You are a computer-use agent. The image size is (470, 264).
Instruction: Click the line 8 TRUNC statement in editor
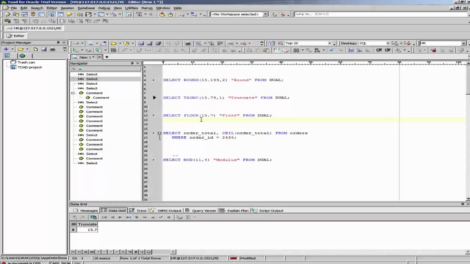(226, 98)
